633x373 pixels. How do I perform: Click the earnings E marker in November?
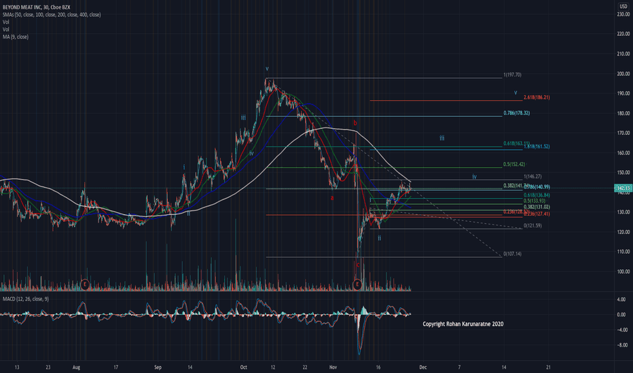tap(357, 284)
